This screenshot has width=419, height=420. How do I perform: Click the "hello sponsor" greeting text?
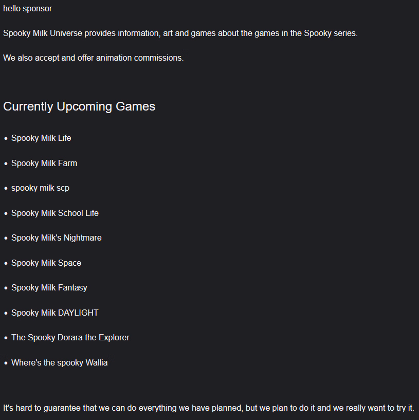(x=27, y=8)
